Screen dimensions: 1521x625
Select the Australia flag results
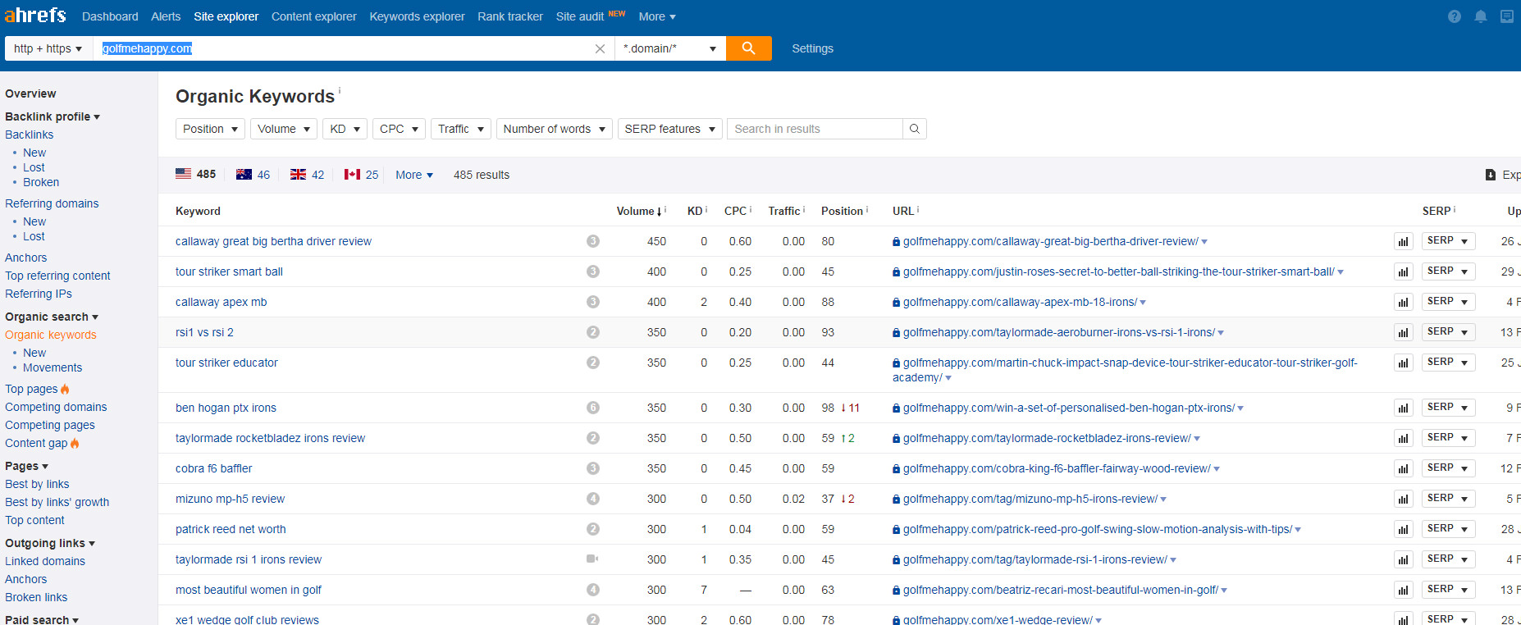tap(253, 175)
